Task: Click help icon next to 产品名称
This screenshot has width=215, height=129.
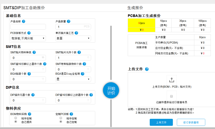Action: coord(24,21)
